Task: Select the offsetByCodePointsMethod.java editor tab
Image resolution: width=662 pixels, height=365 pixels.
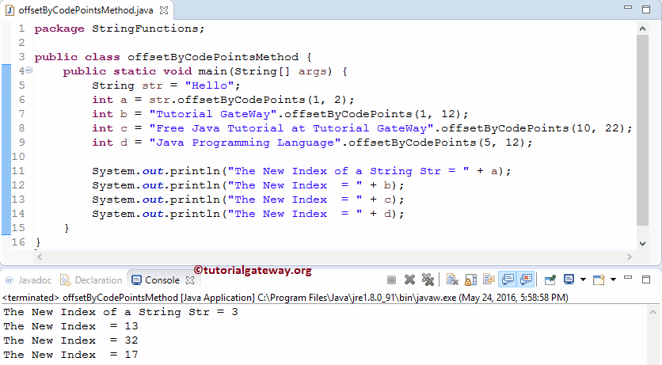Action: tap(86, 10)
